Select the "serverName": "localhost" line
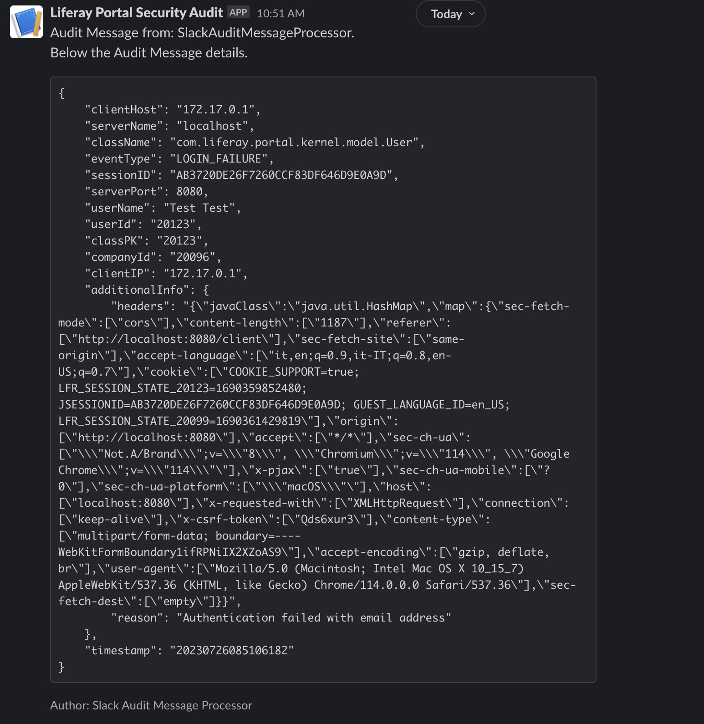The height and width of the screenshot is (724, 704). [169, 126]
